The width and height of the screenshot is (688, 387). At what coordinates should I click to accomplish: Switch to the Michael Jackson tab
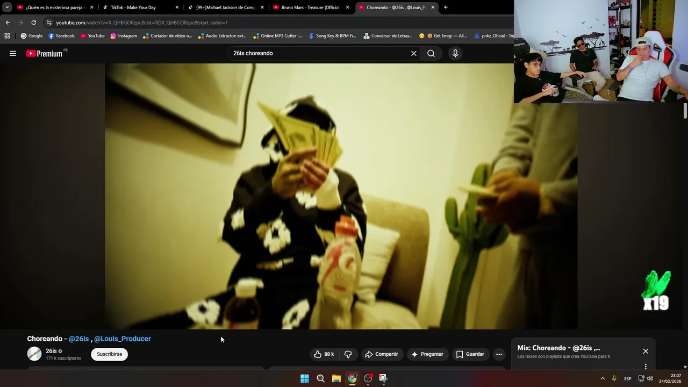point(226,8)
